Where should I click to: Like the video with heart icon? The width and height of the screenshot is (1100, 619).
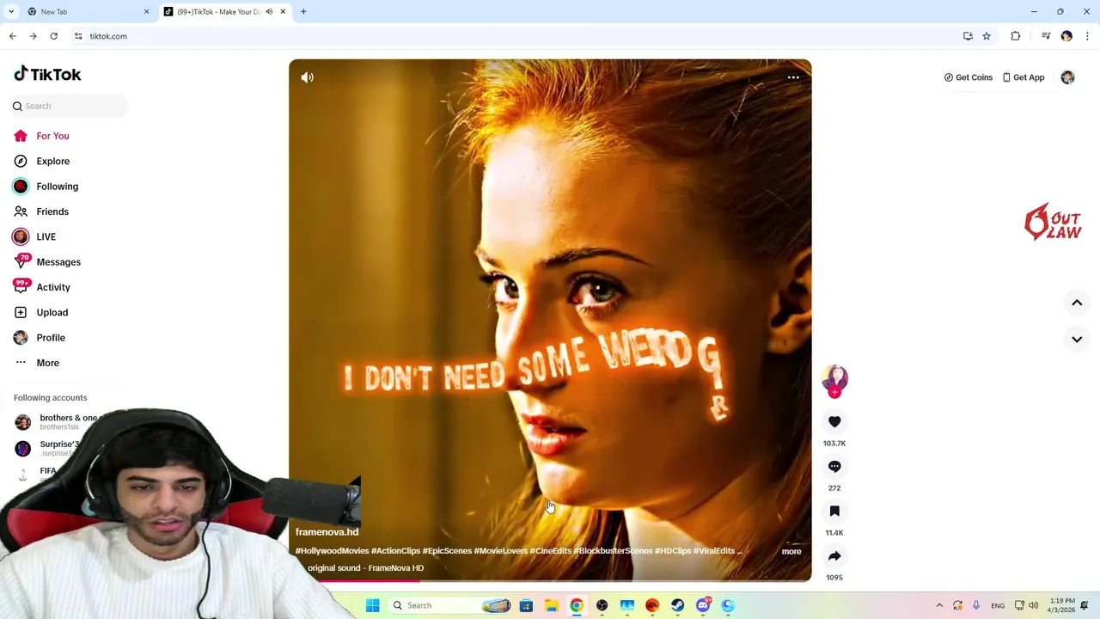[834, 421]
